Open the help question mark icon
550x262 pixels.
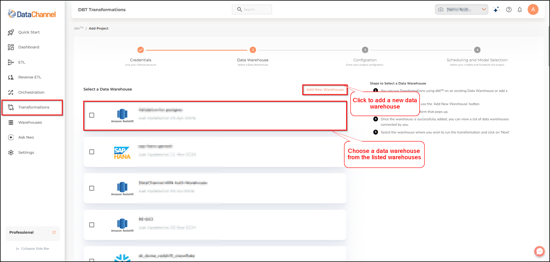click(509, 9)
